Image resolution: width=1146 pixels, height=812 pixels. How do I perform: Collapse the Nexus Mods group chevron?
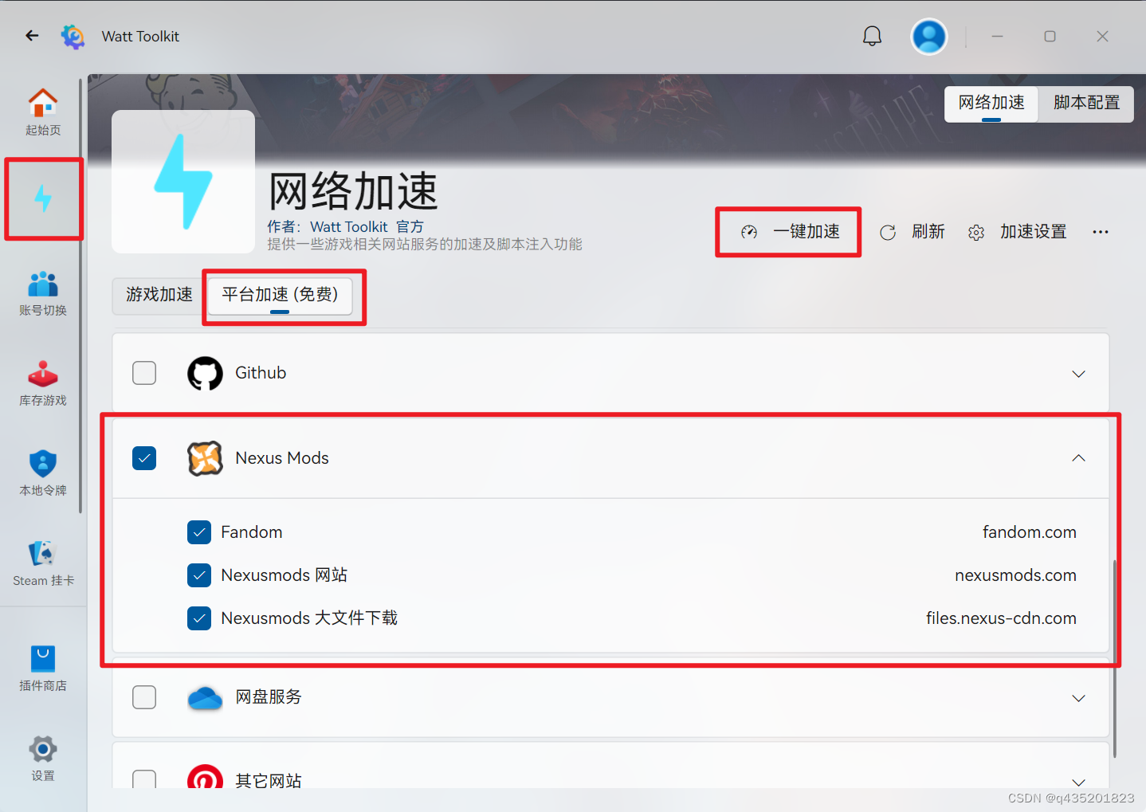point(1078,458)
